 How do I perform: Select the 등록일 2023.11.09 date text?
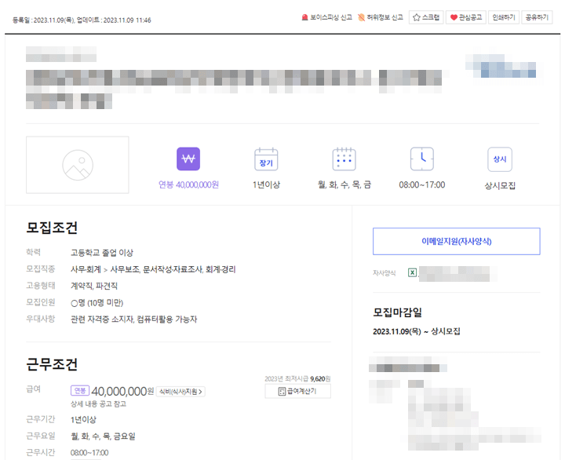coord(43,20)
